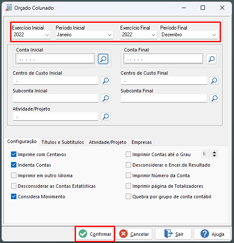The width and height of the screenshot is (234, 243).
Task: Open the Empresas tab
Action: click(x=141, y=142)
